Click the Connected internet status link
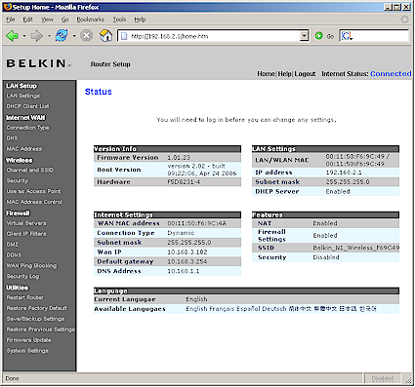This screenshot has width=415, height=387. pos(391,74)
